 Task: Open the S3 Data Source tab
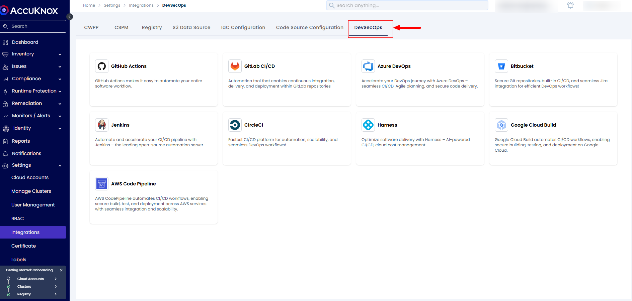[191, 27]
